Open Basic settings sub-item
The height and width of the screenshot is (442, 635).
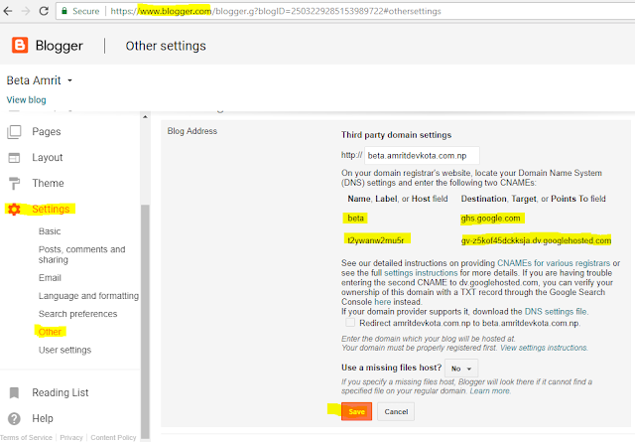50,231
